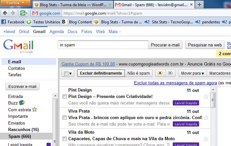Click Excluir todas as mensagens de spam agora
This screenshot has width=231, height=146.
(x=175, y=83)
